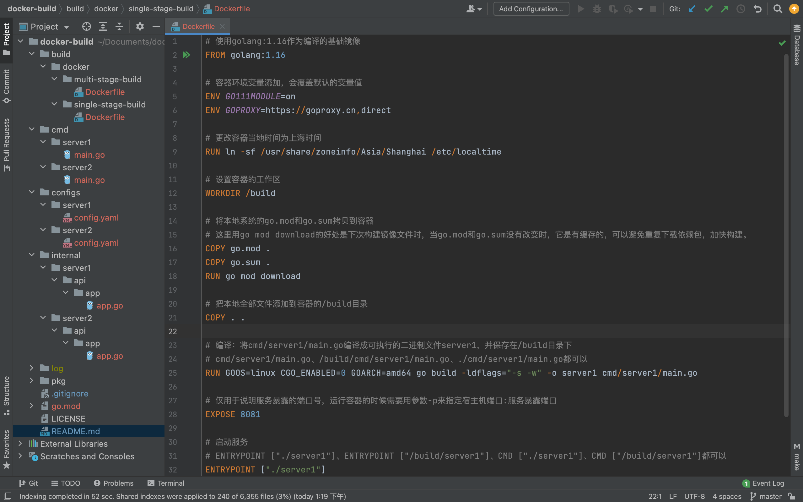Click the Git commit checkmark icon

[x=708, y=9]
